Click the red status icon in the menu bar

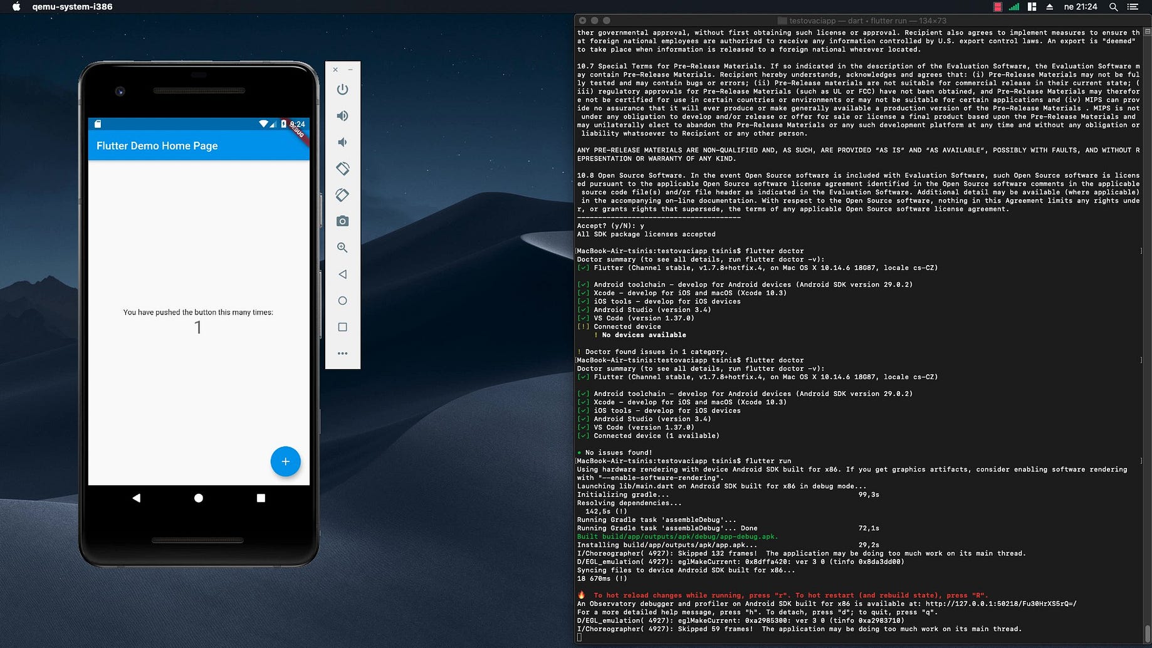997,7
